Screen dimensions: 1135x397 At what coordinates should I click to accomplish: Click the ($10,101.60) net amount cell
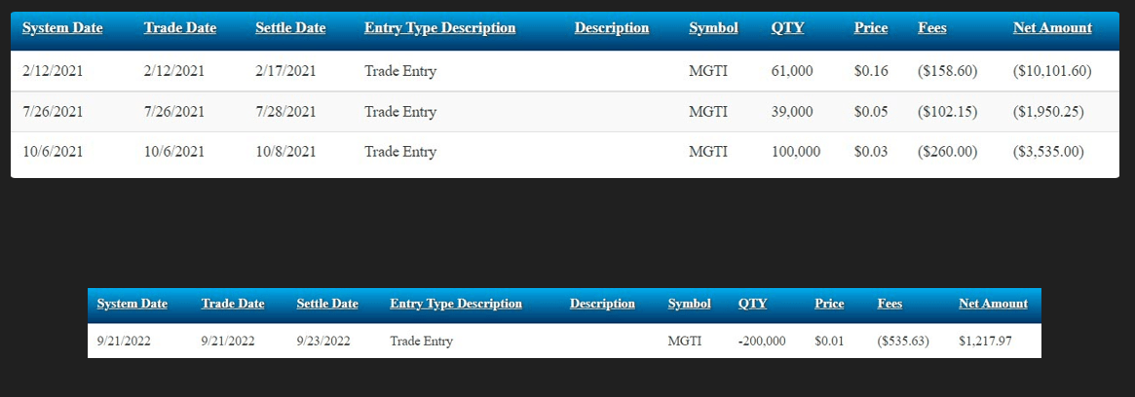(x=1052, y=71)
